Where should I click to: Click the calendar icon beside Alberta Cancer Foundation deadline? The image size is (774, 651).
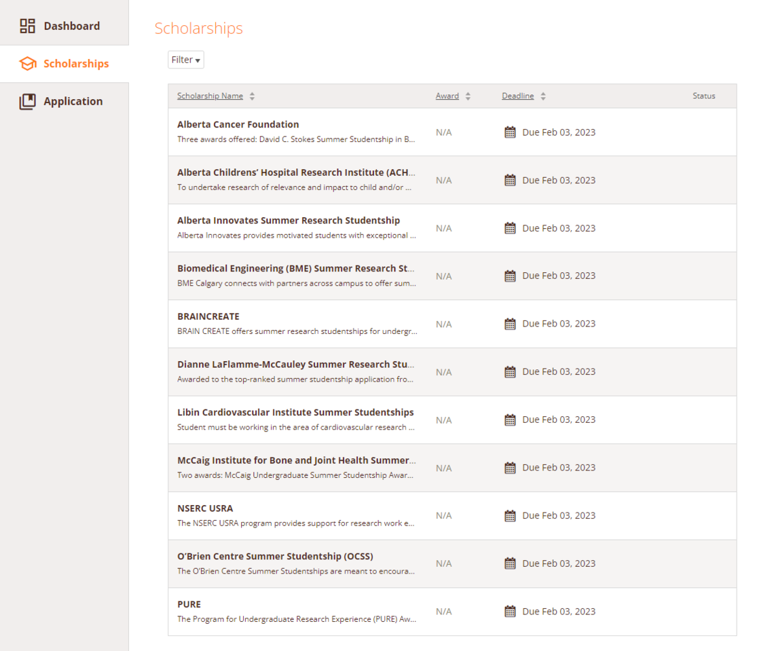point(510,132)
